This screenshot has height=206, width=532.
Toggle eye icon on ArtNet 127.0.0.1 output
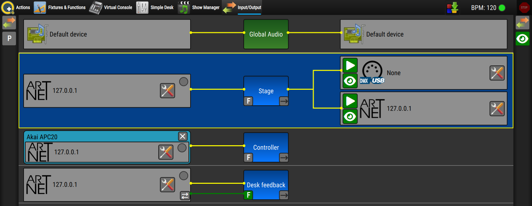[x=350, y=117]
